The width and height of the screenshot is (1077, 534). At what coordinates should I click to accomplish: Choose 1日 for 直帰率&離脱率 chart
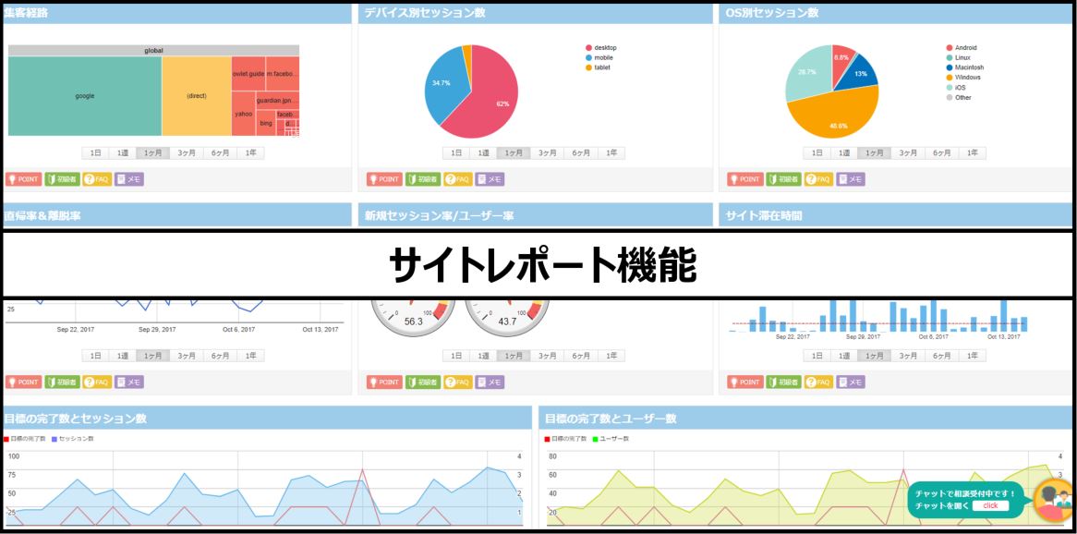(x=95, y=356)
